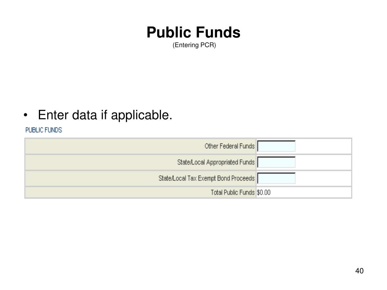Click the Total Public Funds label
The height and width of the screenshot is (290, 387).
coord(232,192)
